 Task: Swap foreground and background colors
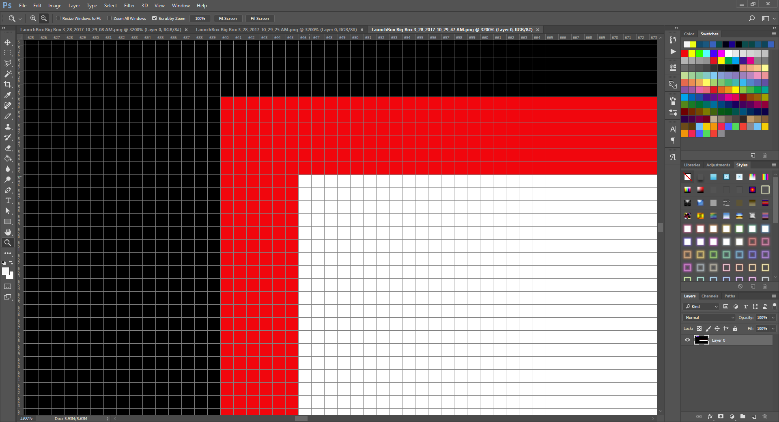(11, 263)
